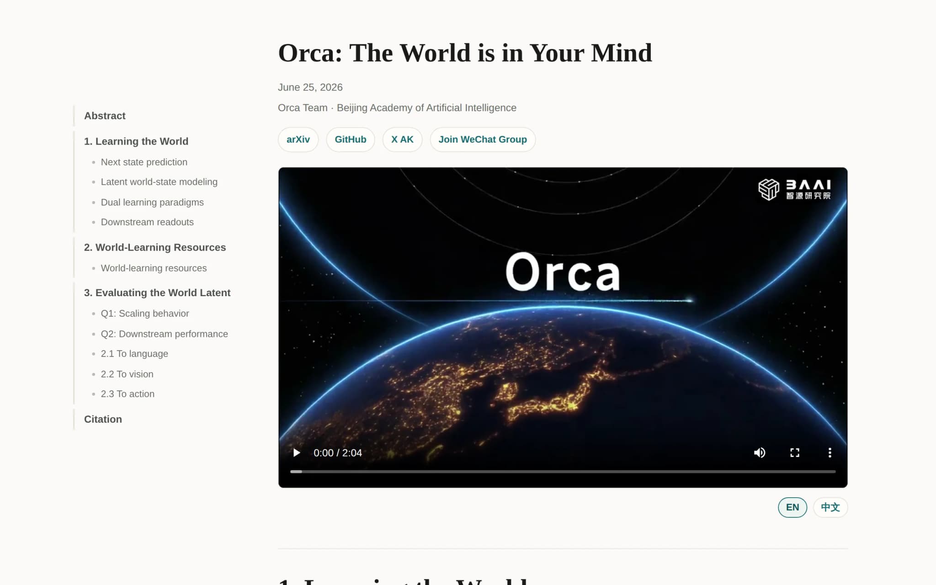Seek along the video progress bar

tap(563, 471)
